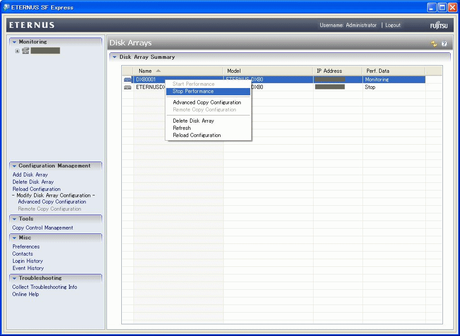Select Refresh in context menu
Viewport: 460px width, 336px height.
[208, 128]
